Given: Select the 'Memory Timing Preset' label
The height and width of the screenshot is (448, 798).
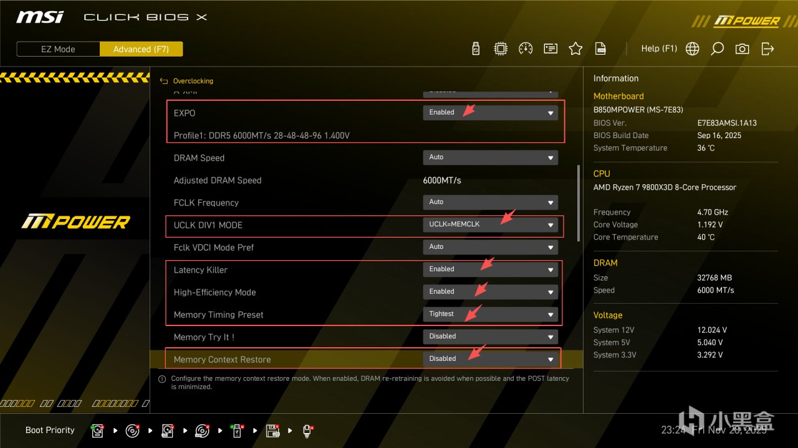Looking at the screenshot, I should pos(218,315).
